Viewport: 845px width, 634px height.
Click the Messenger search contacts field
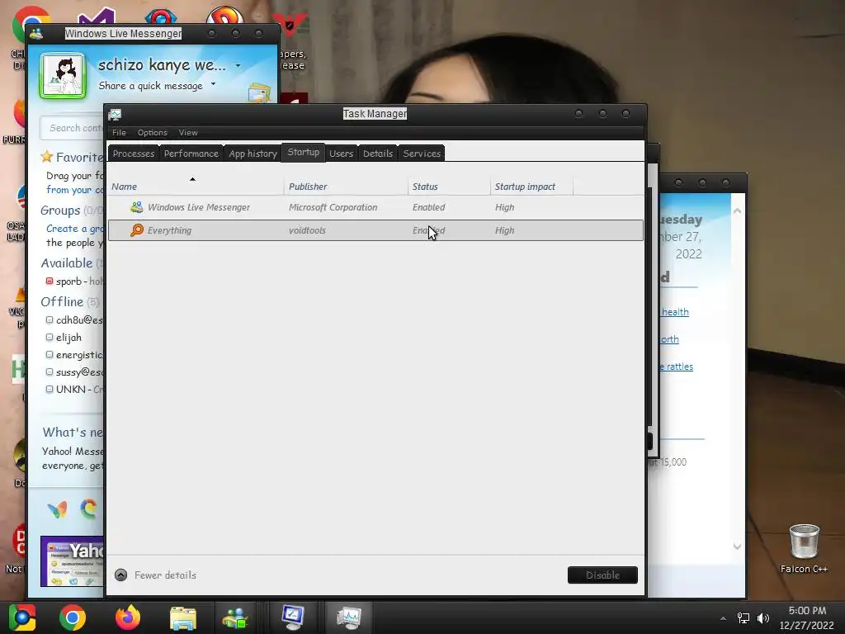[x=73, y=128]
